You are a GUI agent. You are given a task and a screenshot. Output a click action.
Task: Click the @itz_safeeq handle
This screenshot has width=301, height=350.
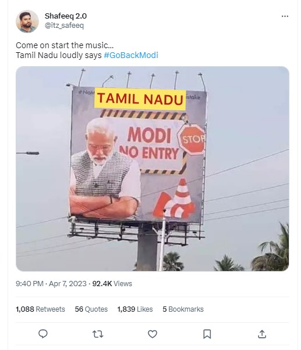click(x=64, y=26)
